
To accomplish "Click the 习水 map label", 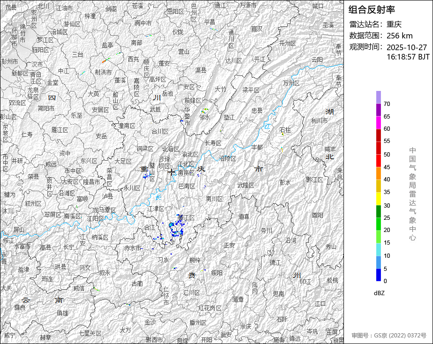I will pyautogui.click(x=163, y=260).
